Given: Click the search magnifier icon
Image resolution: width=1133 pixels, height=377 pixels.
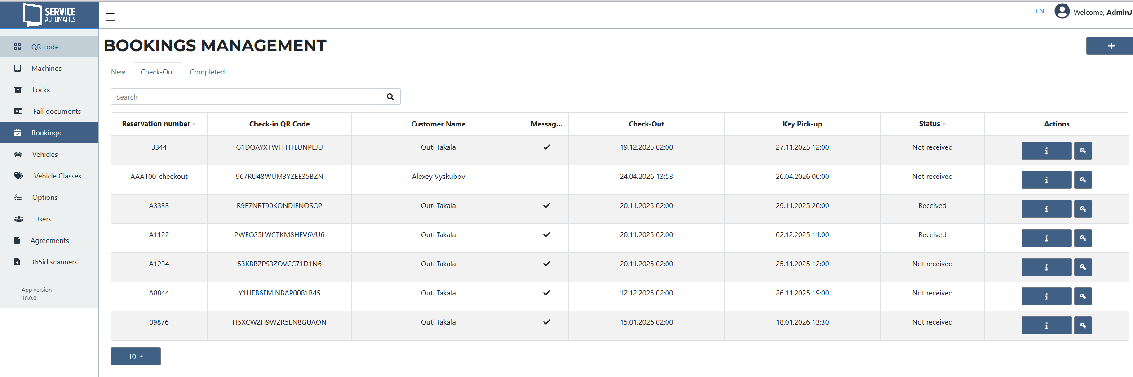Looking at the screenshot, I should [390, 97].
